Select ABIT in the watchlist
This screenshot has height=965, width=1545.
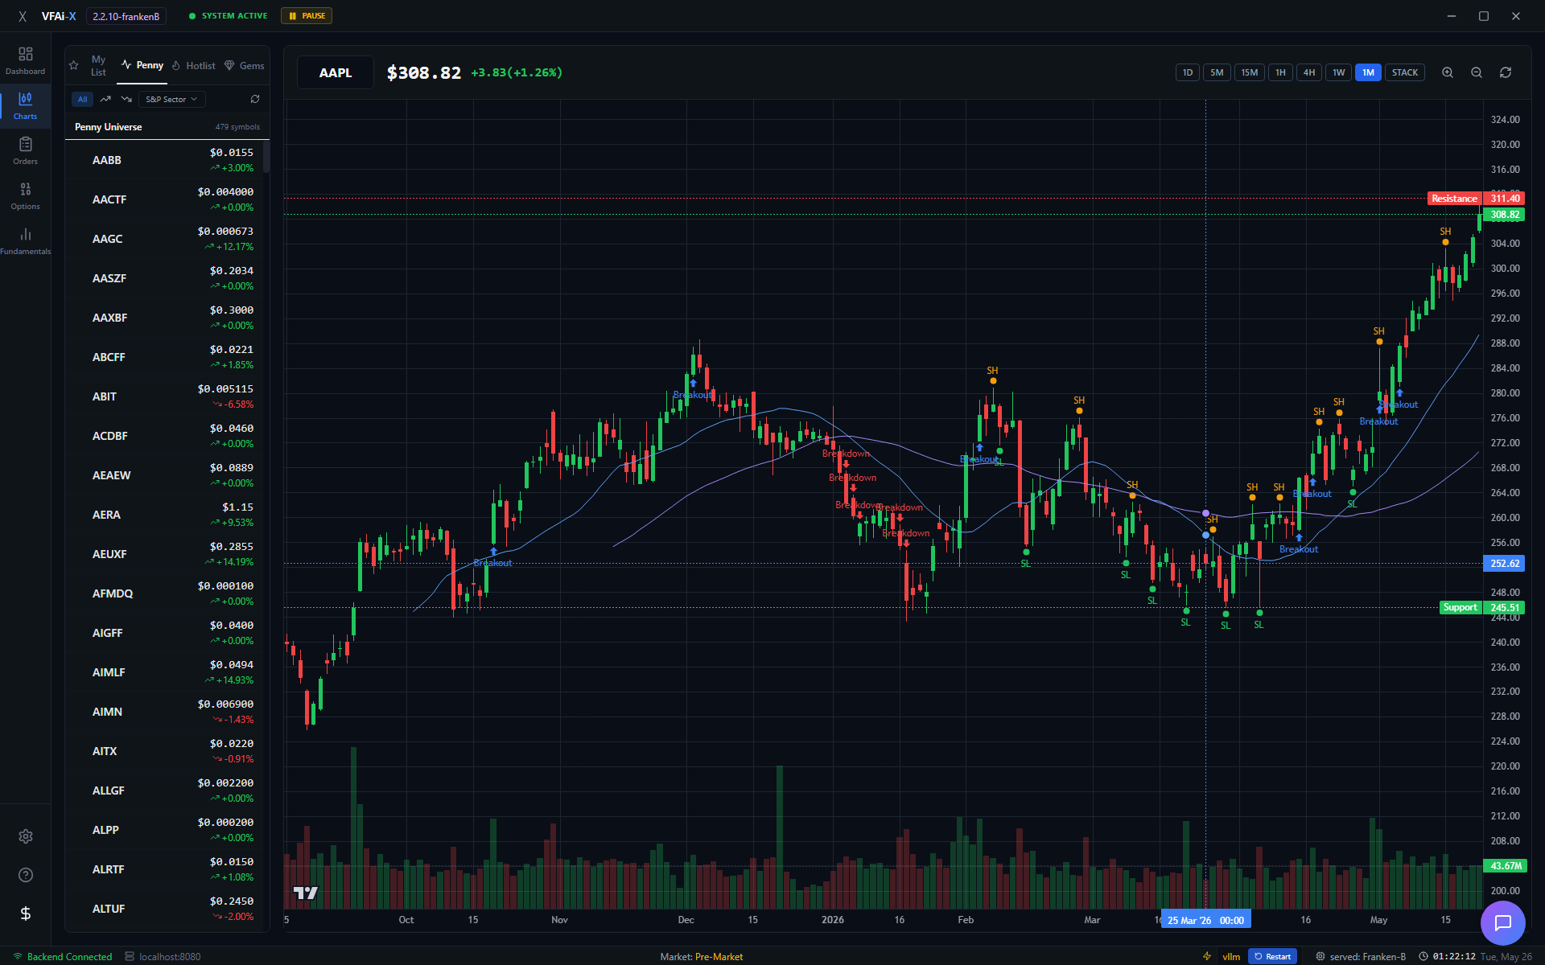tap(165, 396)
